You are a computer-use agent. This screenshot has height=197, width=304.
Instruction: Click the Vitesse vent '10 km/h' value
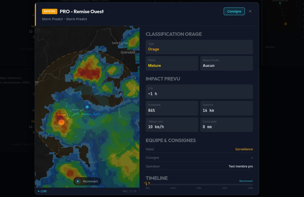[156, 127]
